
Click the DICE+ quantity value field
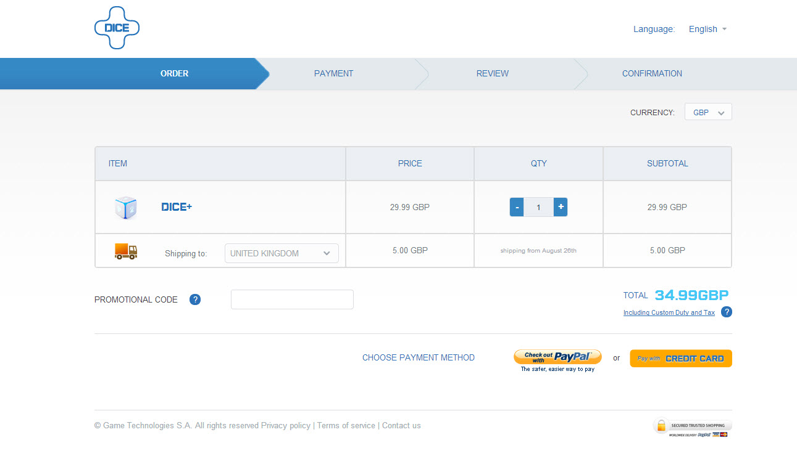click(x=538, y=207)
